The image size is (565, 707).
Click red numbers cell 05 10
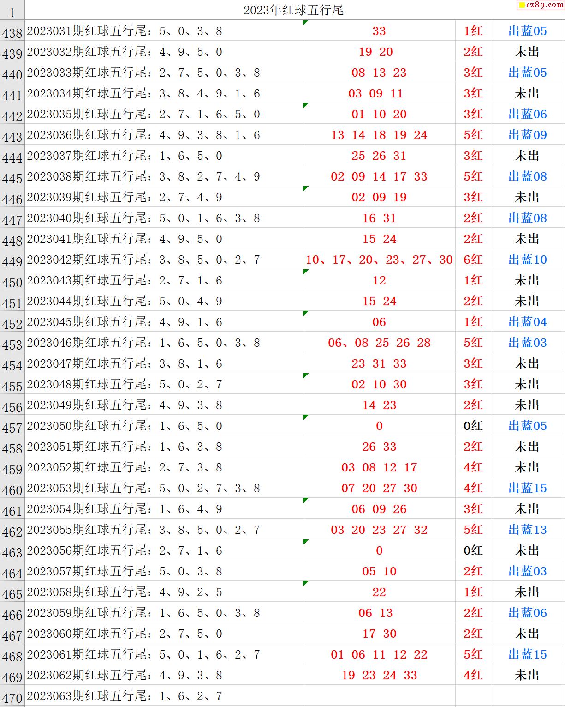tap(379, 571)
